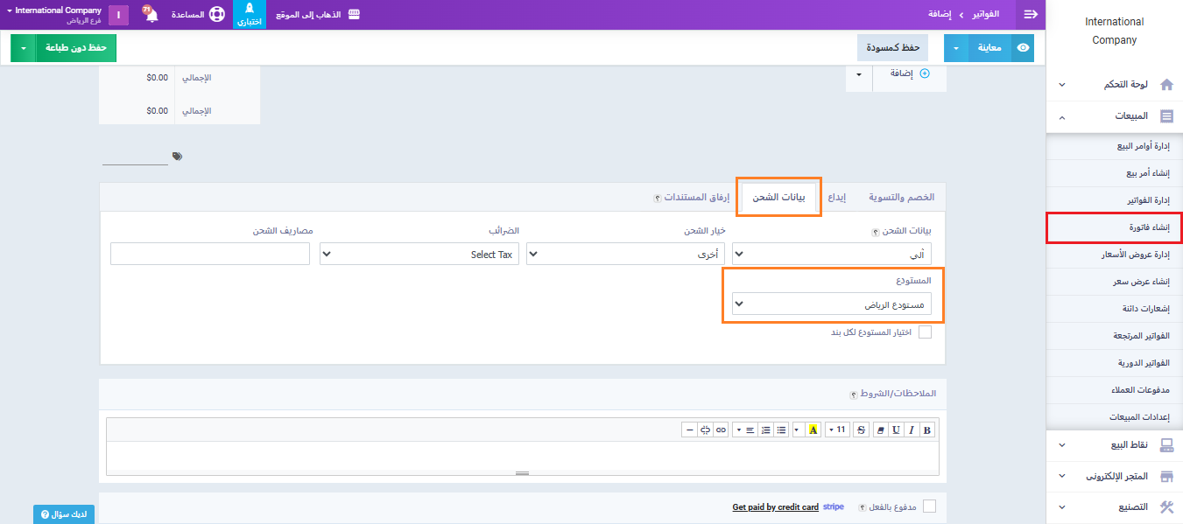Viewport: 1183px width, 524px height.
Task: Switch to the 'الخصم والتسوية' tab
Action: coord(901,197)
